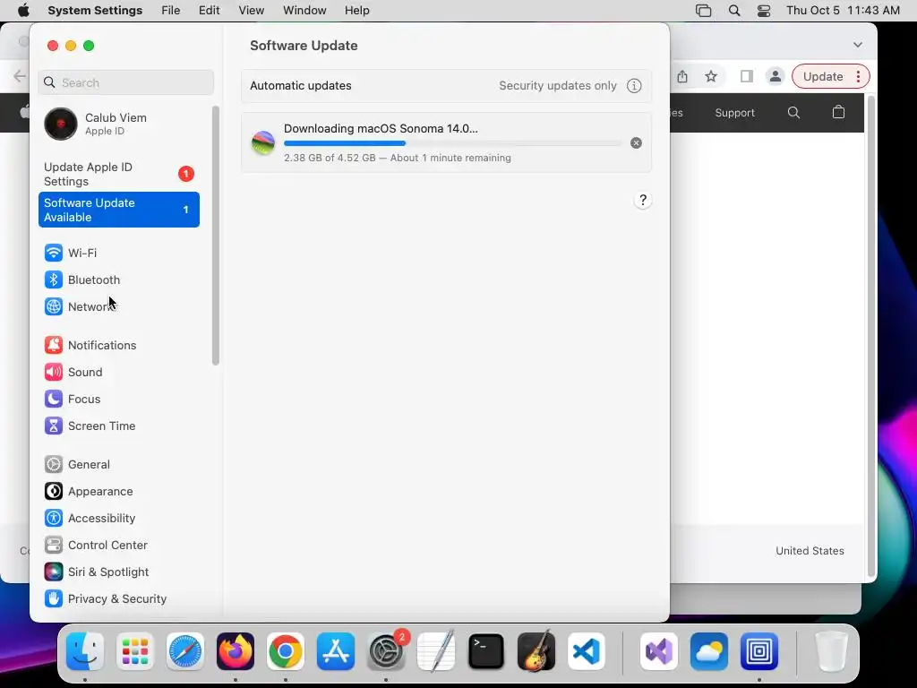Open Control Center in menu bar
Viewport: 917px width, 688px height.
[x=764, y=11]
